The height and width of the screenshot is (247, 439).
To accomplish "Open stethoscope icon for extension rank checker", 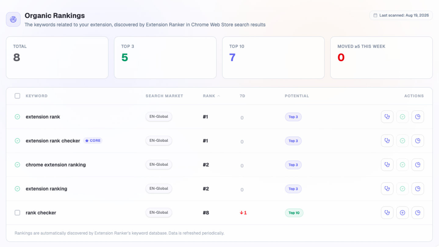I will coord(387,141).
